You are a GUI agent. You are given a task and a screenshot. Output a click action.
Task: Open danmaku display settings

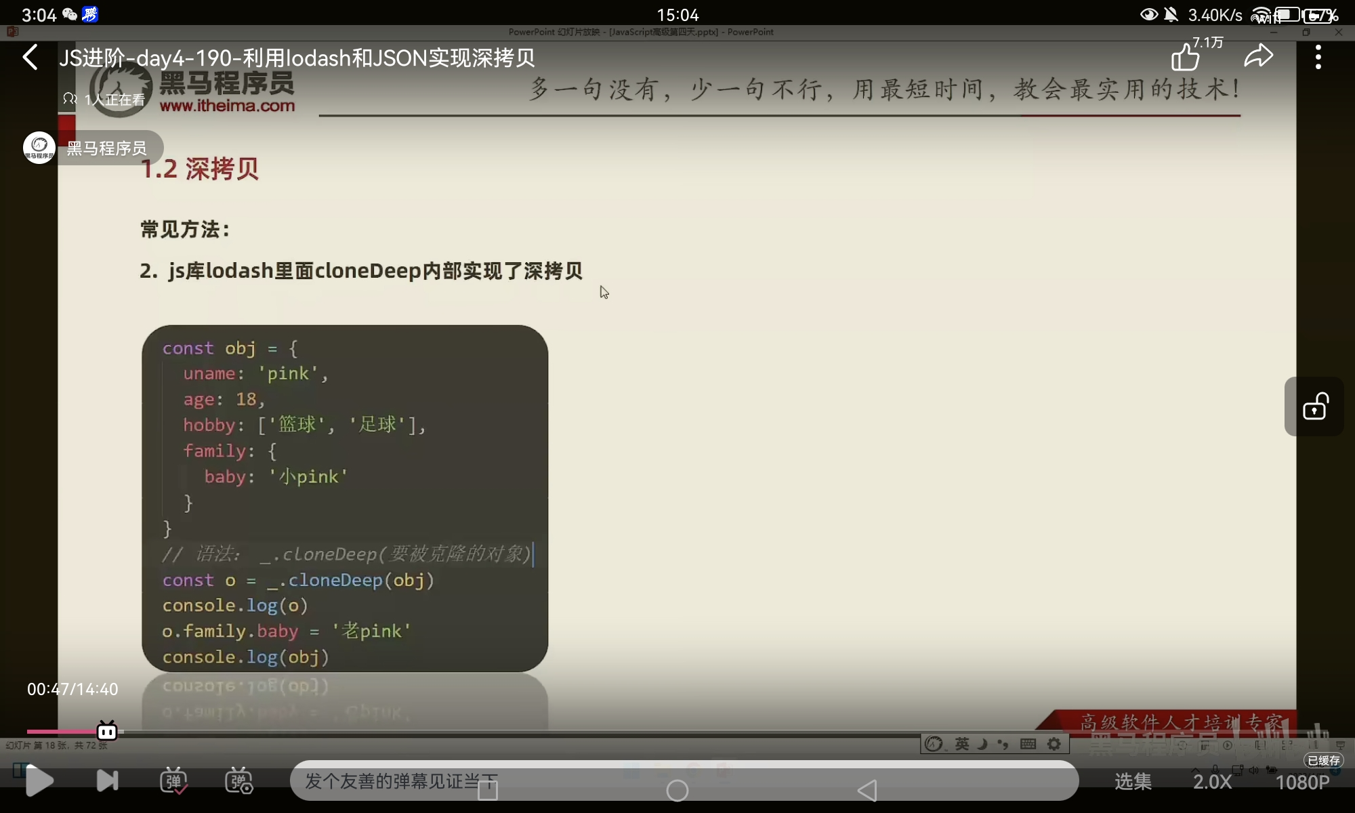point(238,781)
